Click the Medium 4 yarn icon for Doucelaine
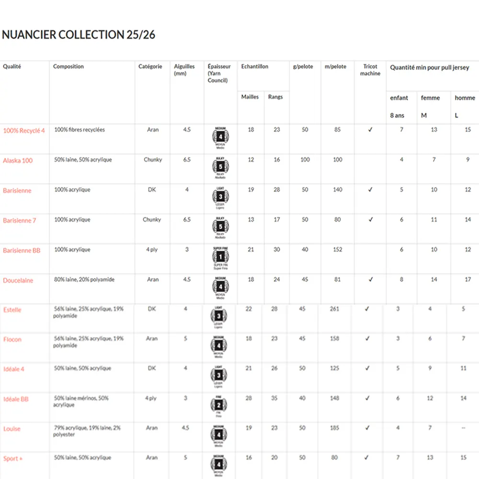479x479 pixels. pos(220,288)
